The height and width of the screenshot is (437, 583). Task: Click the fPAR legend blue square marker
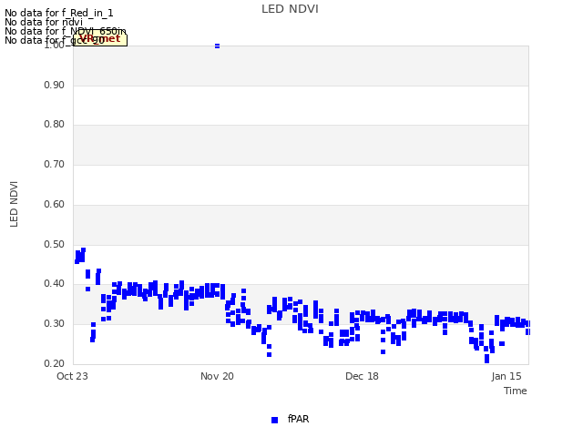pos(274,420)
